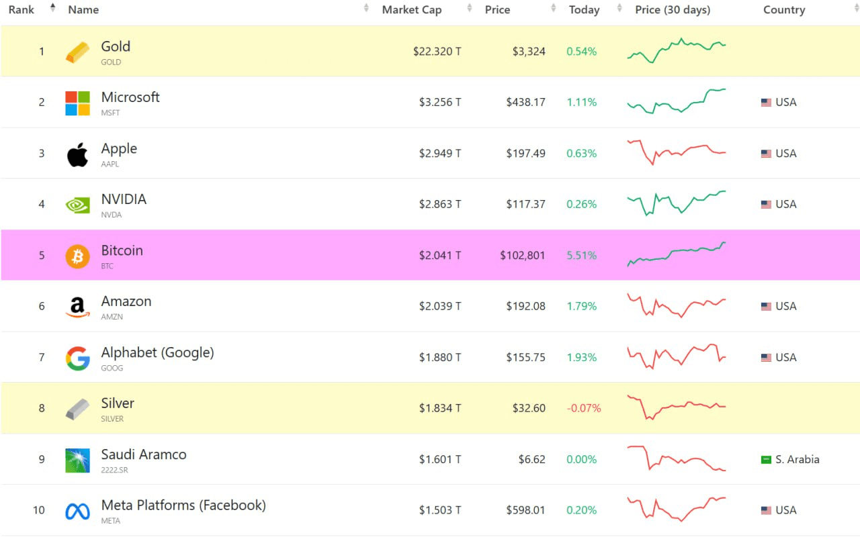
Task: Open the Silver asset link
Action: [x=118, y=403]
